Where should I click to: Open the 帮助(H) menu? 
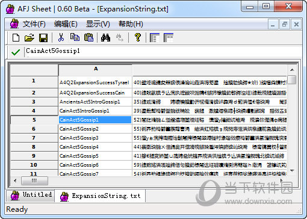(131, 24)
